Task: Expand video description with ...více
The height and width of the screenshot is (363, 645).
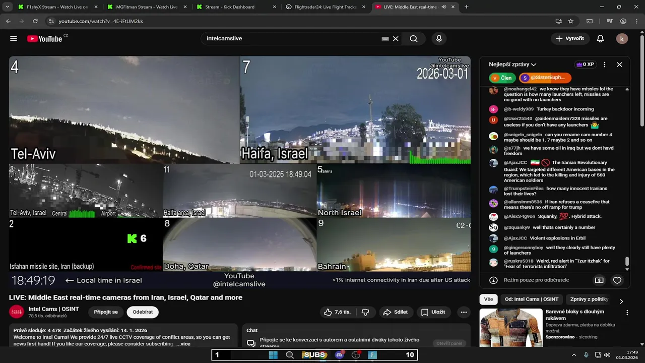Action: coord(183,344)
